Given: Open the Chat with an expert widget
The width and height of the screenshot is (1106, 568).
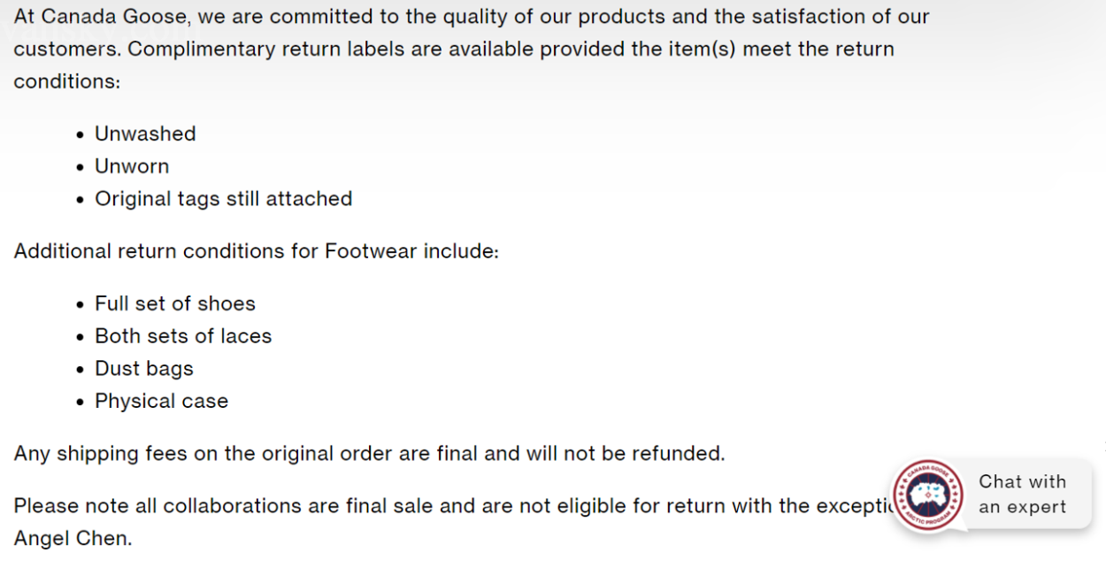Looking at the screenshot, I should tap(991, 495).
